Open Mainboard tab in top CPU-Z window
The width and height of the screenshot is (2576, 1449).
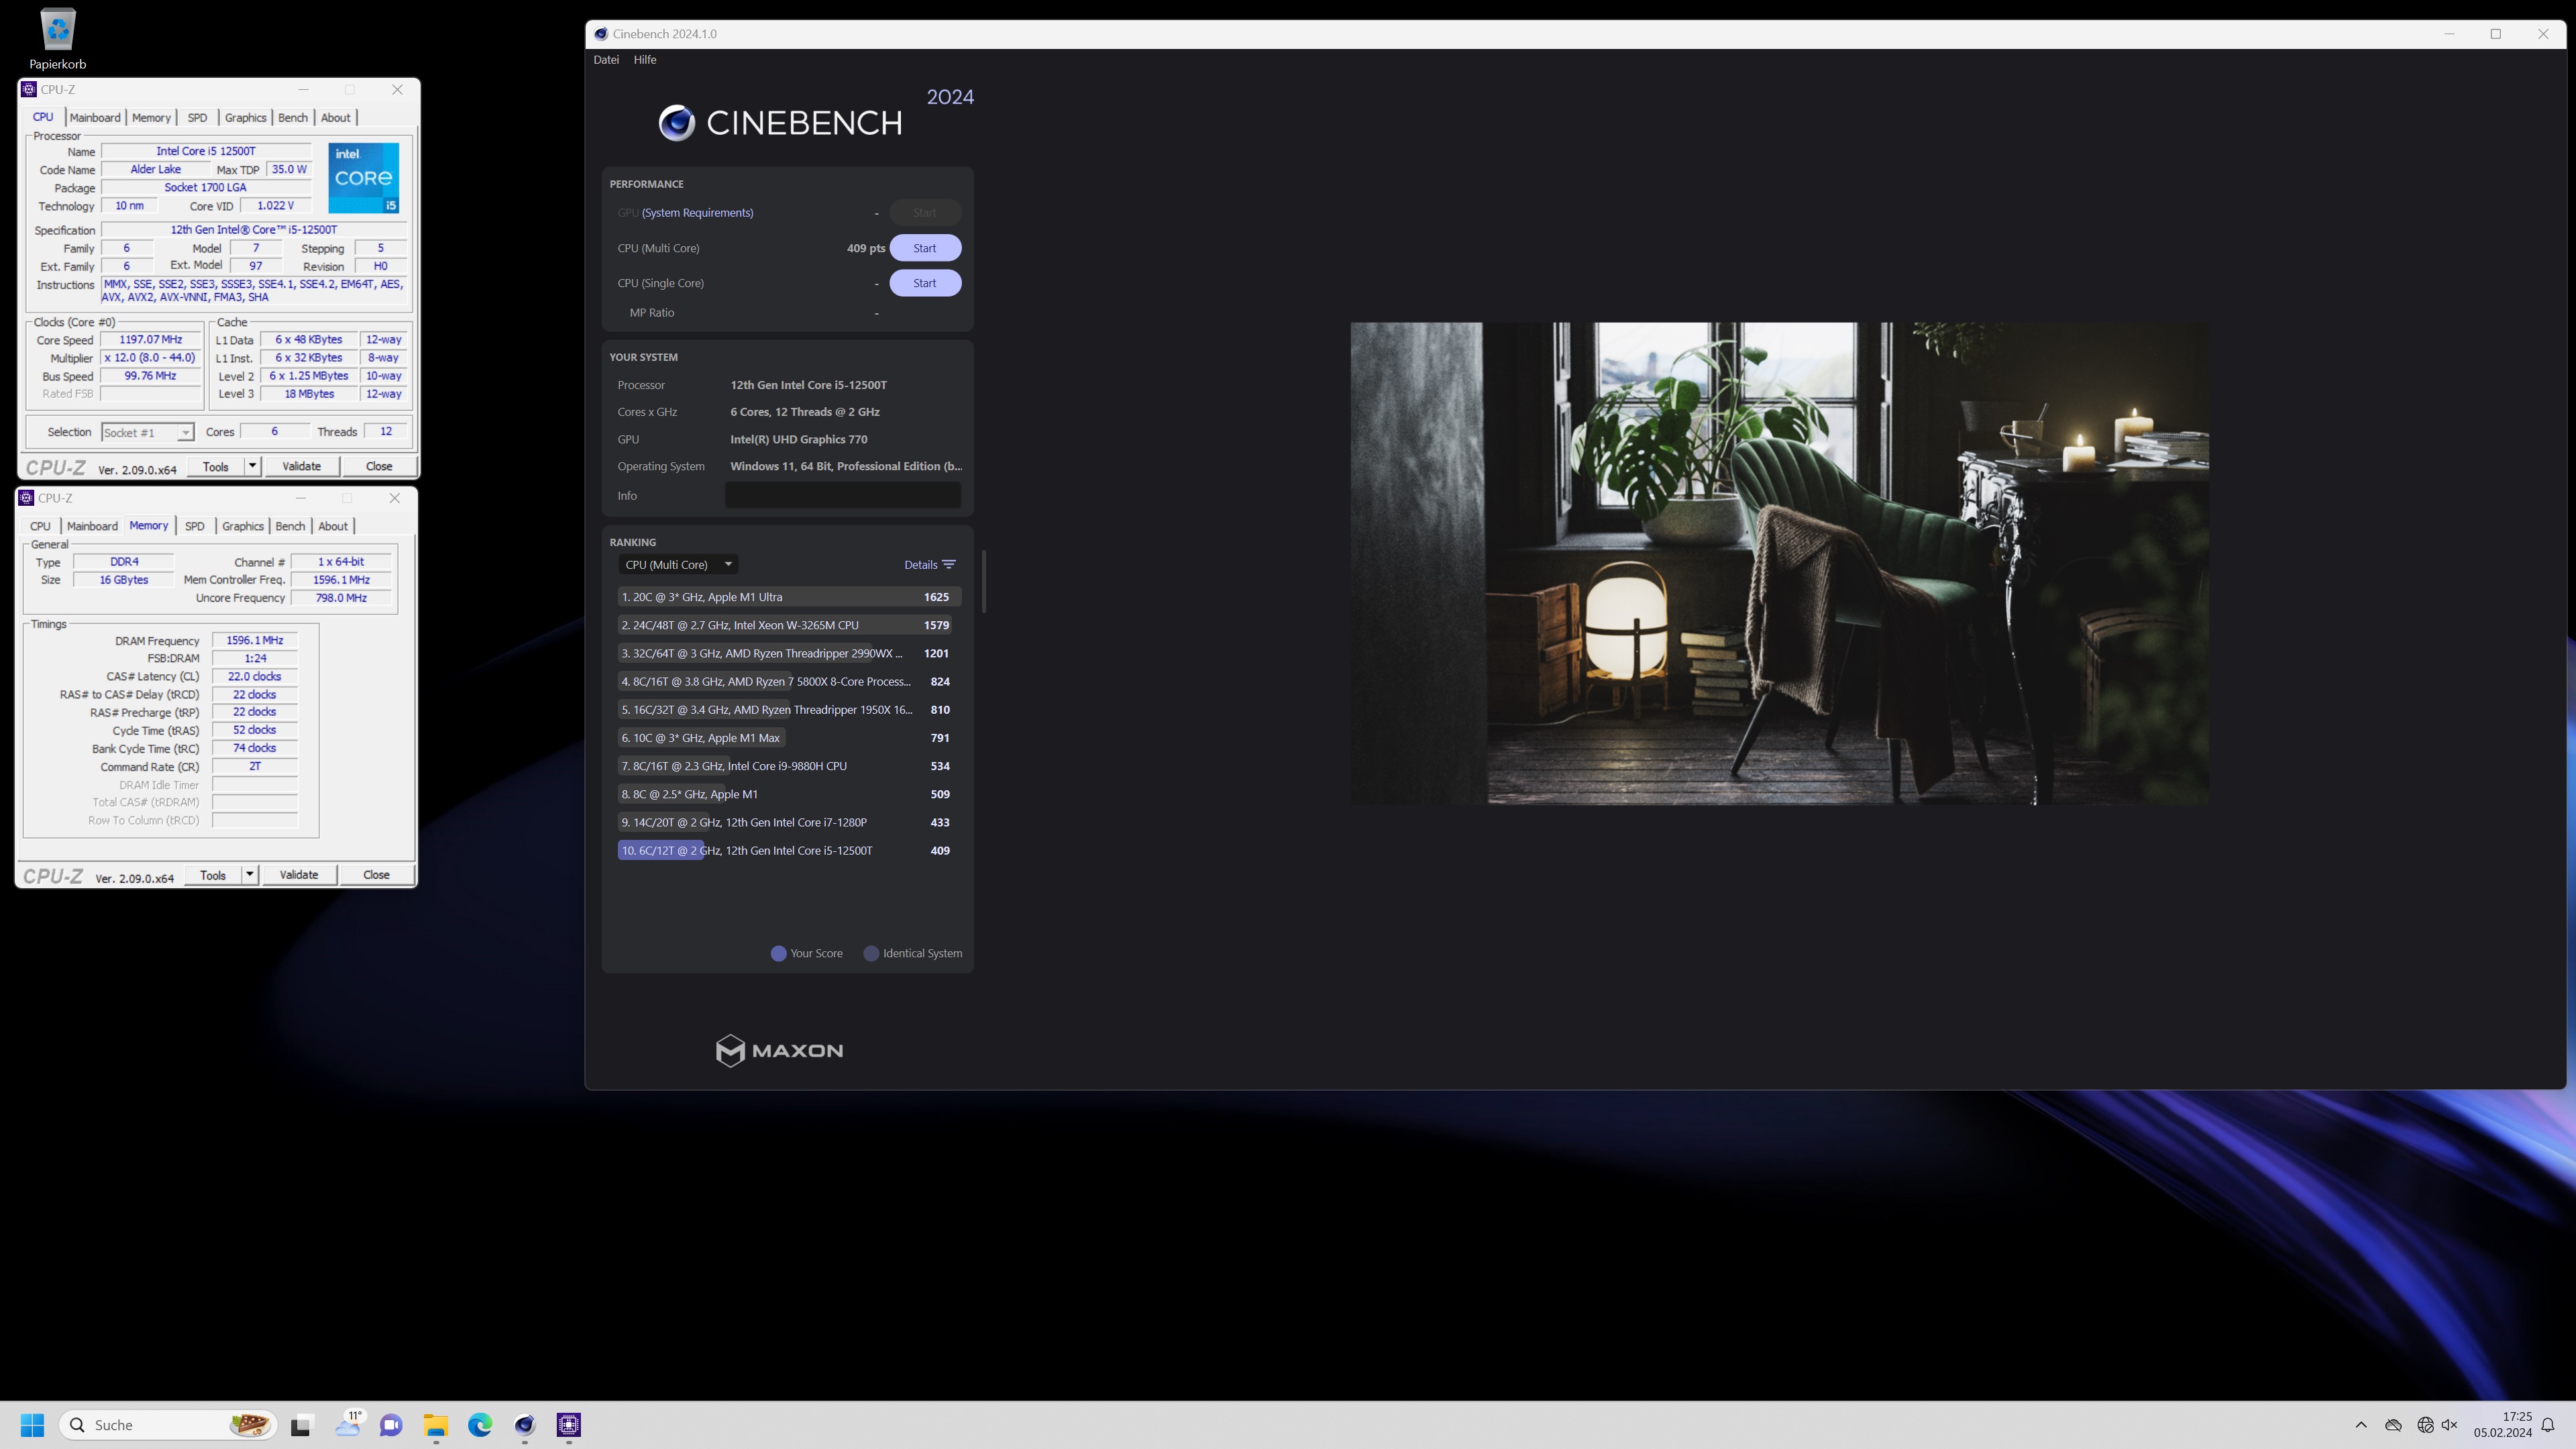point(95,117)
